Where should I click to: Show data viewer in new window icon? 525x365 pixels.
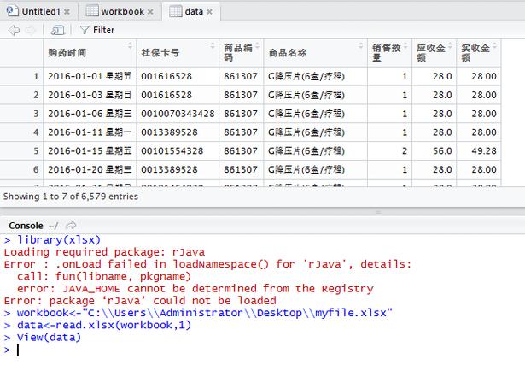57,30
